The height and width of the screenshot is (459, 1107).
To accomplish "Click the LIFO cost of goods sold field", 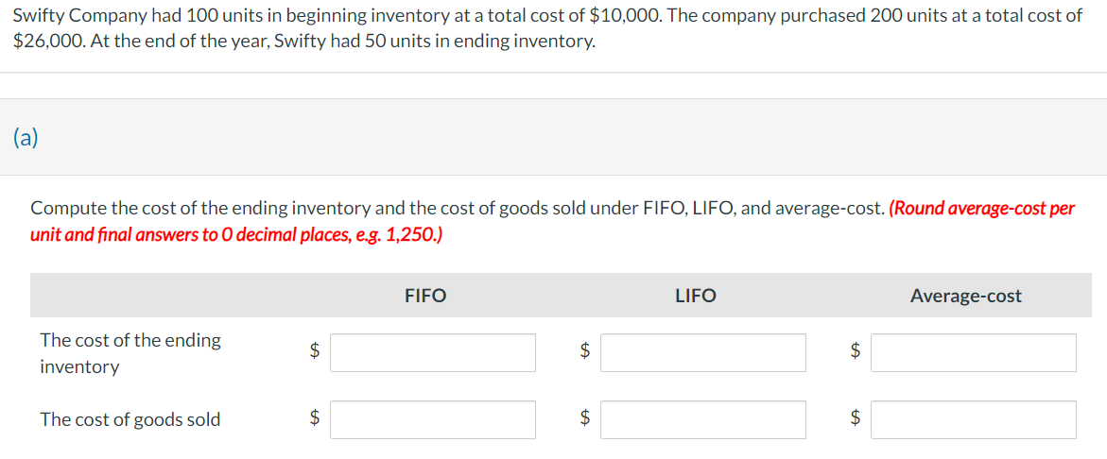I will (x=703, y=419).
